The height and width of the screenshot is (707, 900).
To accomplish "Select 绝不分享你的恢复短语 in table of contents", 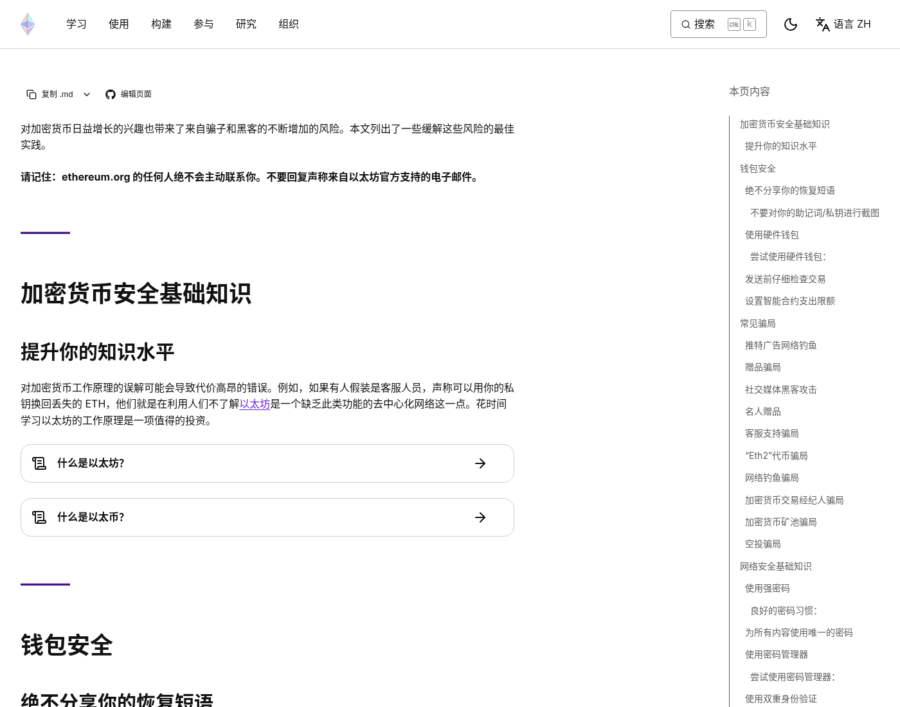I will pos(789,191).
